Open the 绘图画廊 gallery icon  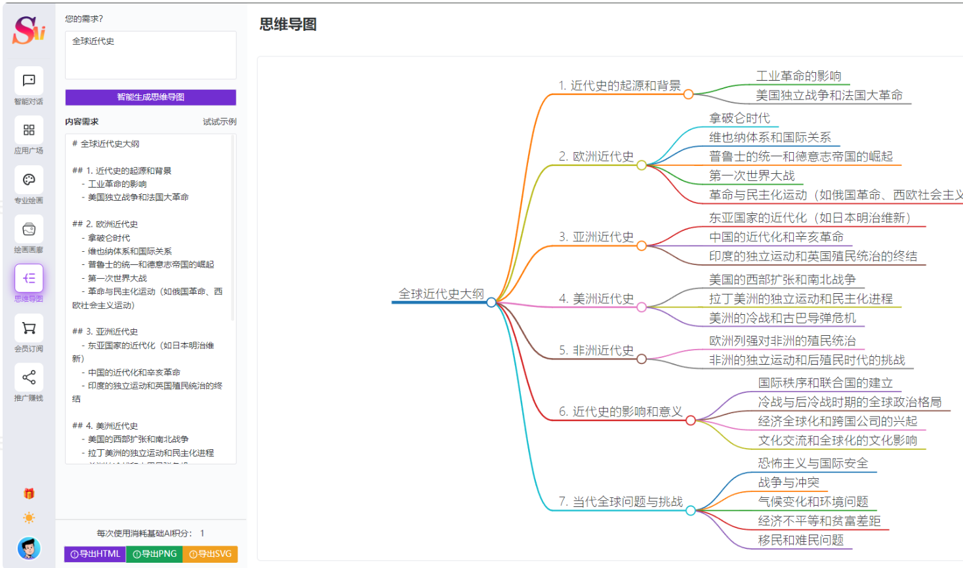(29, 229)
